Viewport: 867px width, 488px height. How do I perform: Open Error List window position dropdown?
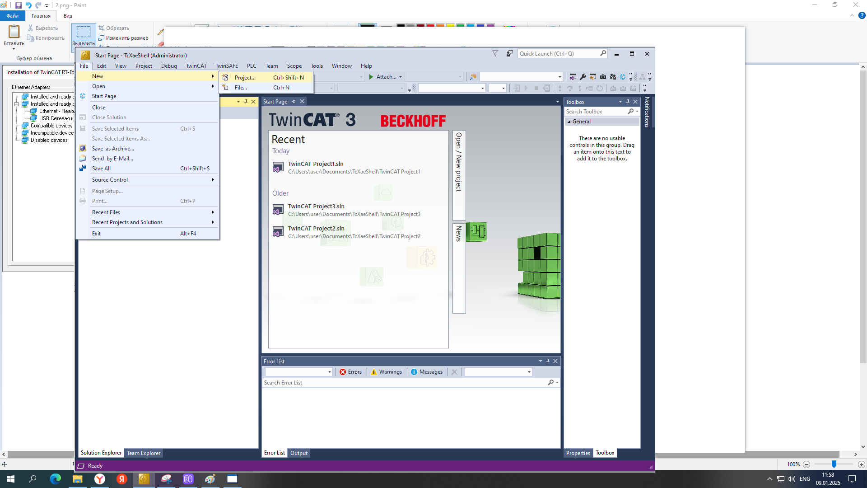(x=541, y=361)
